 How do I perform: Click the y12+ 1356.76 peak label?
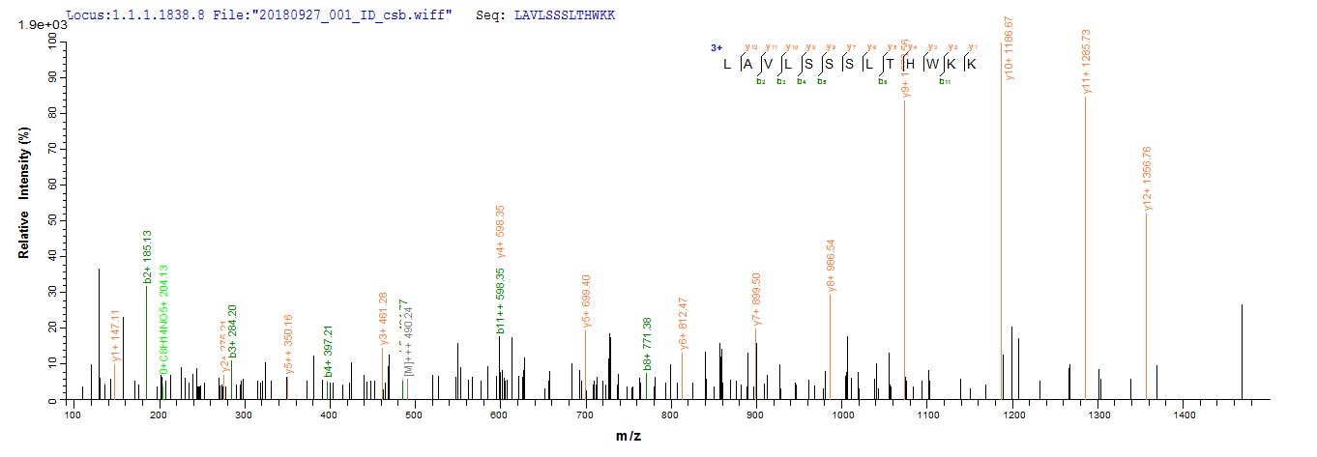point(1147,178)
